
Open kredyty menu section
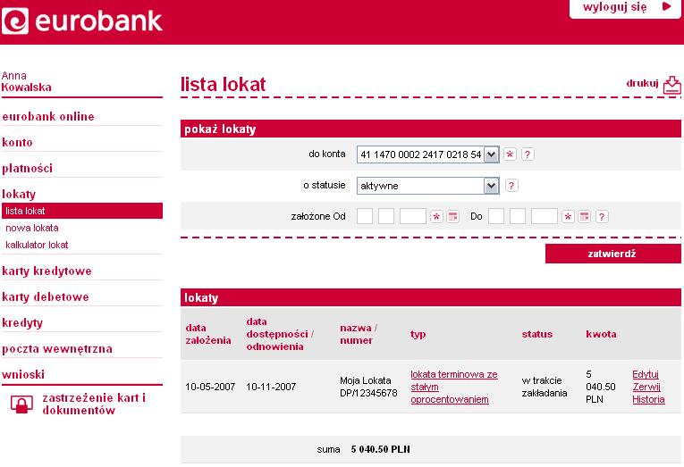click(22, 323)
